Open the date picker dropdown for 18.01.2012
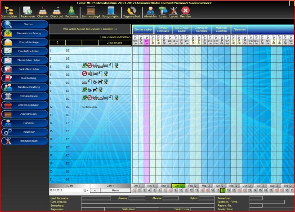This screenshot has width=295, height=212. point(86,190)
